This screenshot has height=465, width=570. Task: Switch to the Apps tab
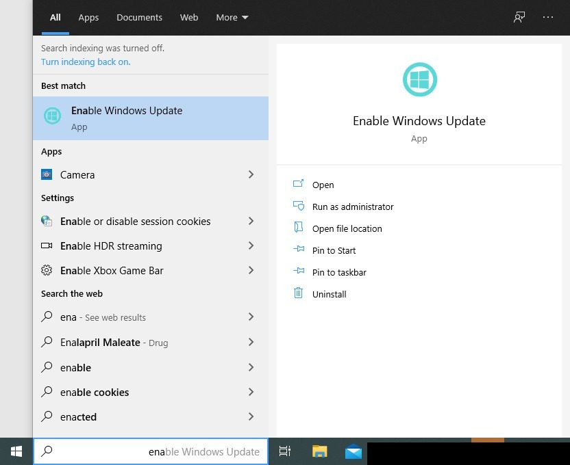coord(88,17)
